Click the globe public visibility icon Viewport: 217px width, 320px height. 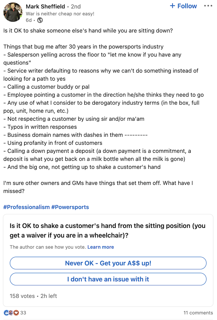pos(40,20)
